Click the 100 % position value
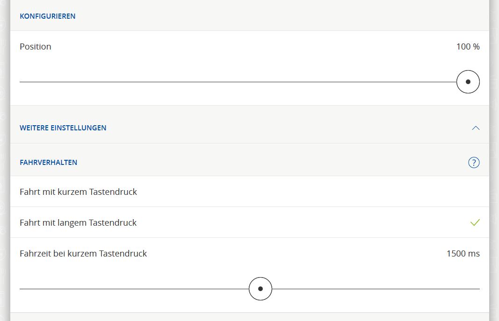Viewport: 499px width, 321px height. click(x=468, y=47)
